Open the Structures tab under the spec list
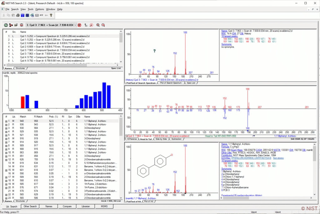 coord(20,68)
